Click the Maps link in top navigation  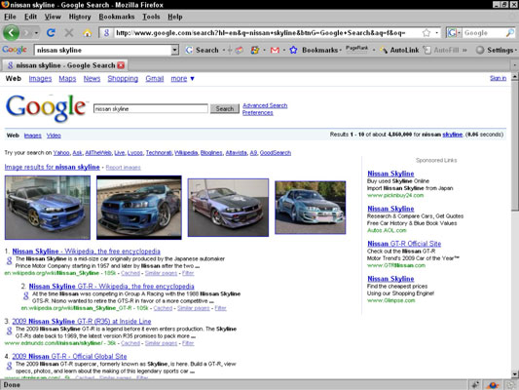[67, 79]
